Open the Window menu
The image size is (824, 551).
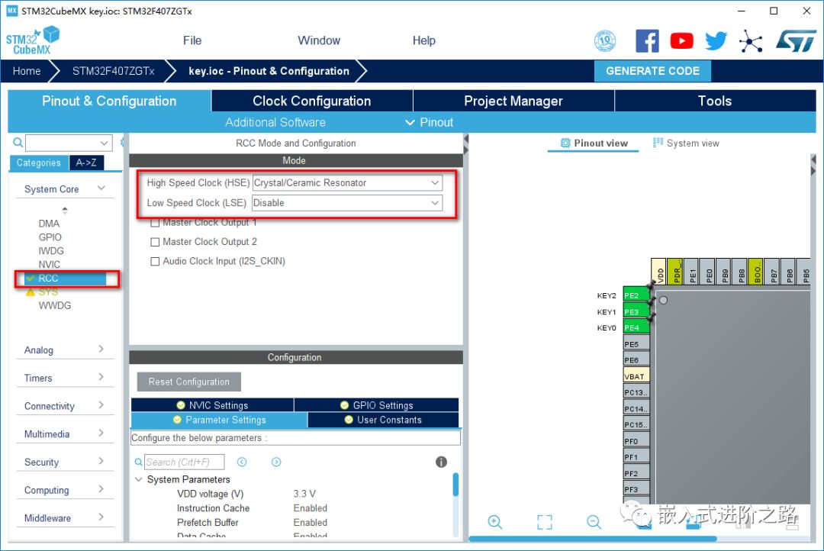click(319, 40)
